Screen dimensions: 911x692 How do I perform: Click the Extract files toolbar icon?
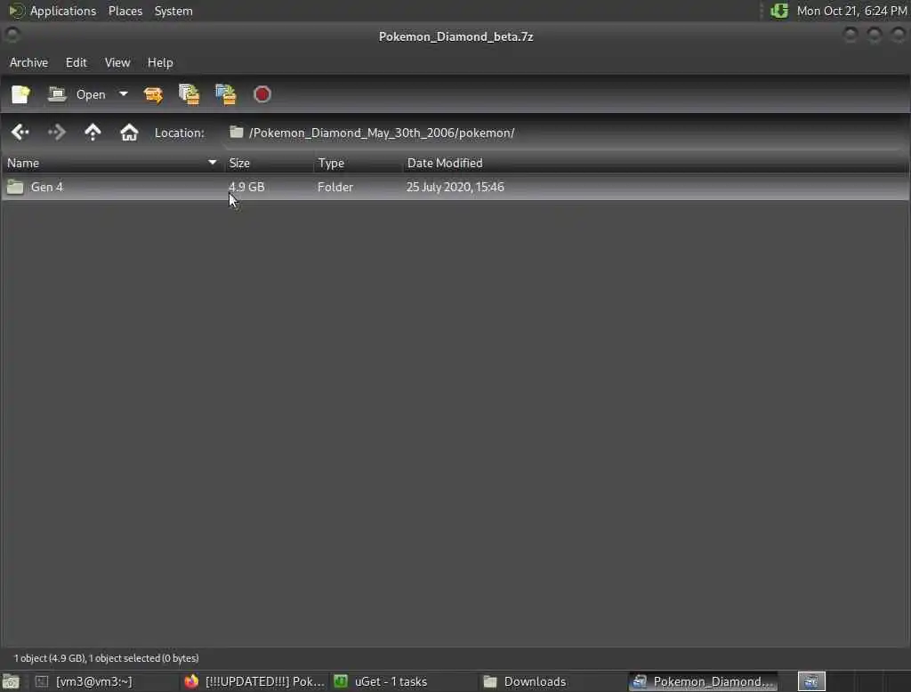coord(153,94)
